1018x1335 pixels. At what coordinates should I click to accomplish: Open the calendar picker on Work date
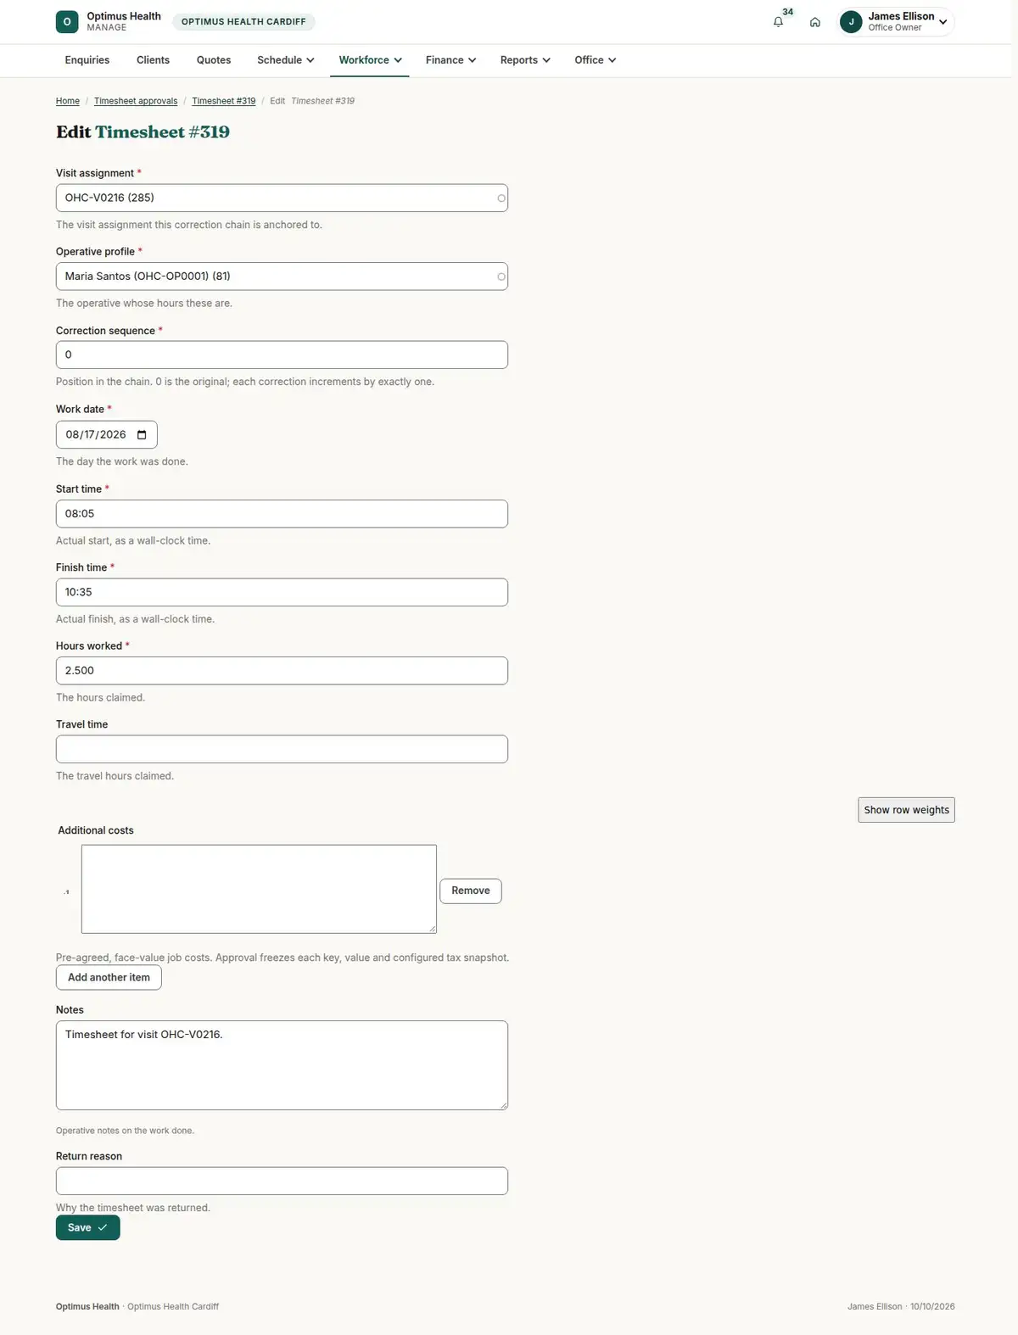click(x=142, y=435)
